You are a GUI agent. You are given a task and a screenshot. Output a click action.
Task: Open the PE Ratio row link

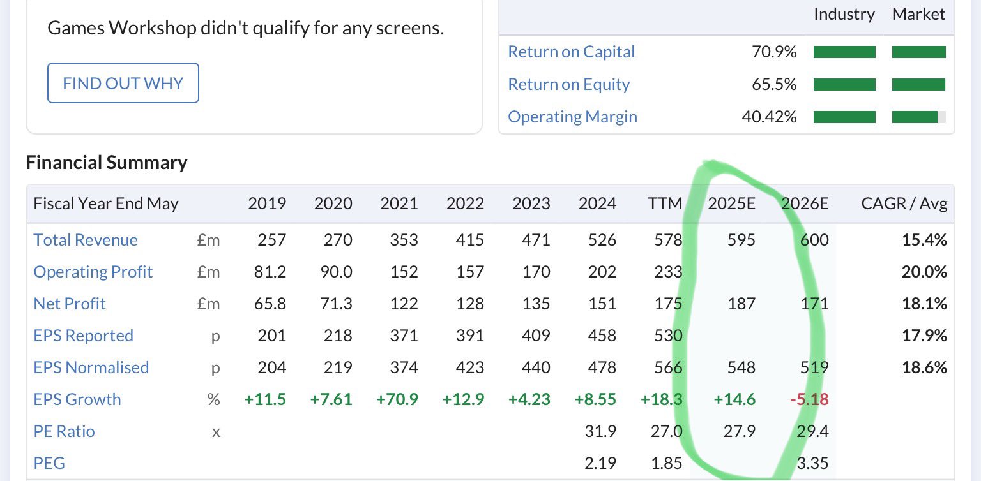[64, 431]
